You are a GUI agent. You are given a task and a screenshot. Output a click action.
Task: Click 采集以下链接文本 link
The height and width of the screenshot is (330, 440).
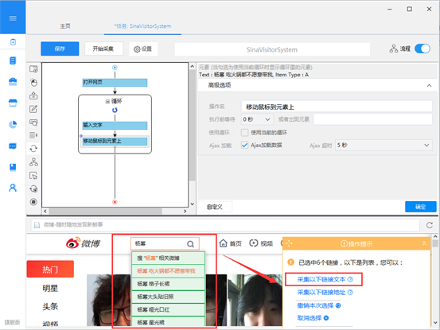(x=321, y=279)
